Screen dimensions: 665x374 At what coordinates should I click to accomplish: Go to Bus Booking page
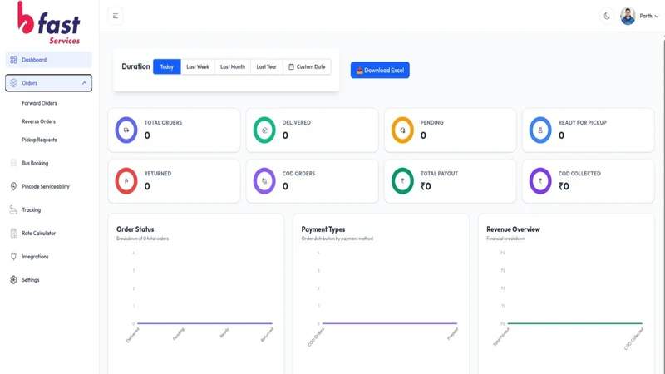[49, 163]
